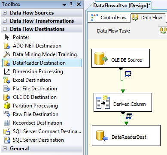The height and width of the screenshot is (155, 167).
Task: Click the Raw File Destination icon
Action: tap(7, 114)
